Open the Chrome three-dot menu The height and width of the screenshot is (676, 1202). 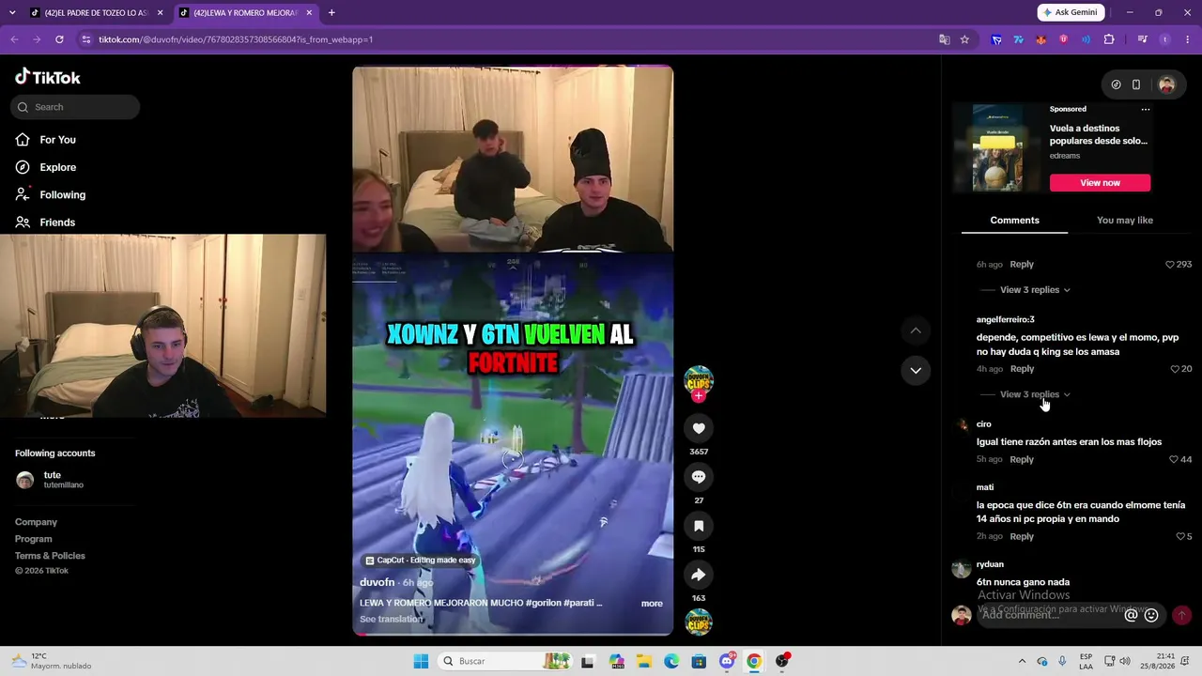point(1186,39)
